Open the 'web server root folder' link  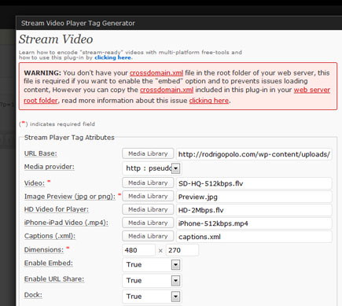[x=312, y=90]
